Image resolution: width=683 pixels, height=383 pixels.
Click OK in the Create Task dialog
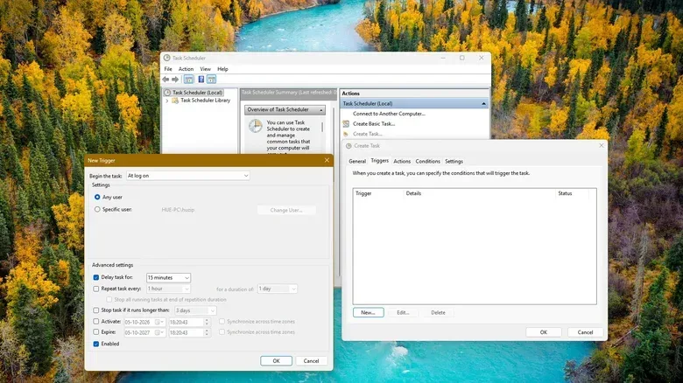click(x=543, y=332)
